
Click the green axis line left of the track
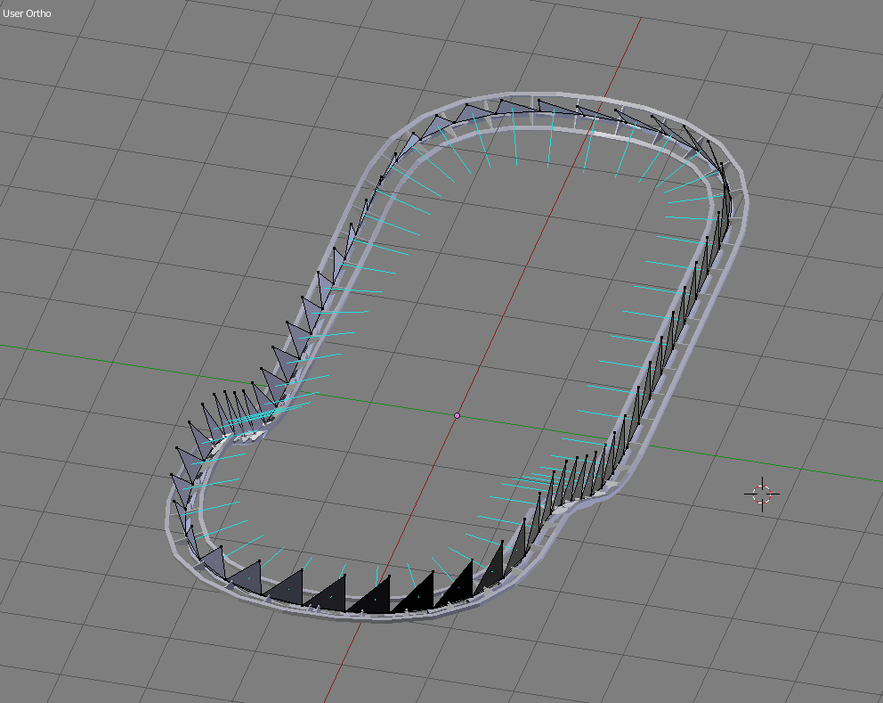[89, 358]
